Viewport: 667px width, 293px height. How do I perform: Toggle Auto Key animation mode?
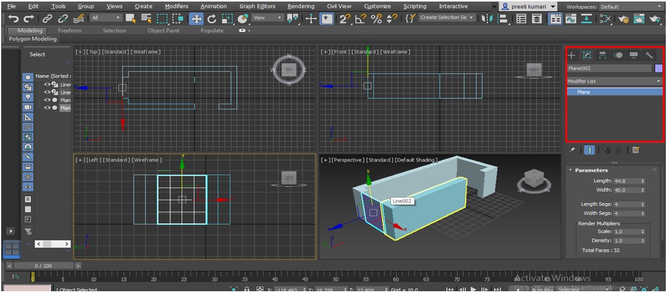[541, 289]
